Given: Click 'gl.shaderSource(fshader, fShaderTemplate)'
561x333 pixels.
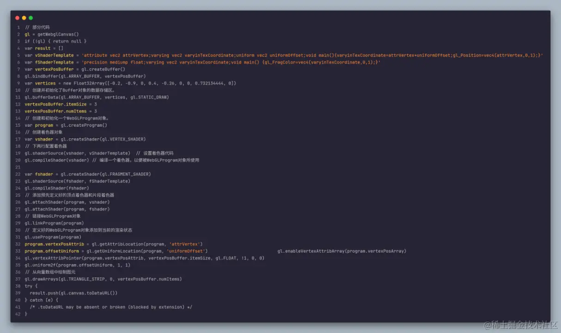Looking at the screenshot, I should click(x=78, y=181).
